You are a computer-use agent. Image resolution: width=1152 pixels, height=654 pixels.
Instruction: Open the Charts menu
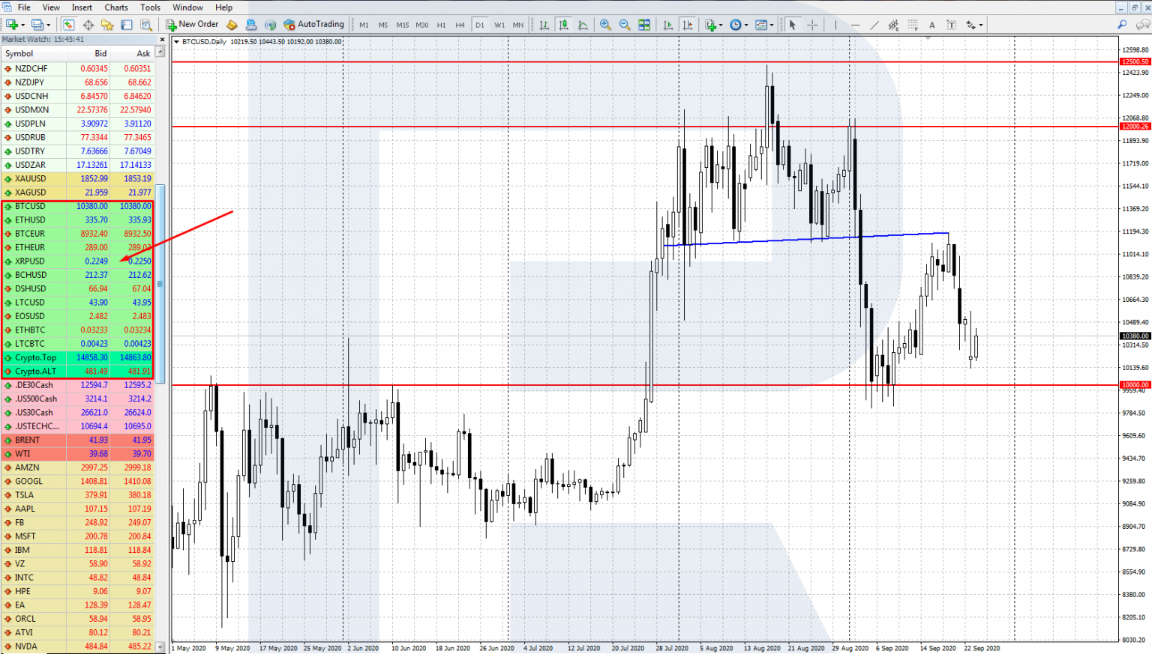116,7
